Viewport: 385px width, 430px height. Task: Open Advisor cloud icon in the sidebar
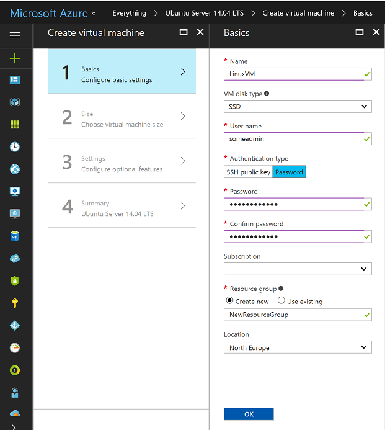click(15, 413)
